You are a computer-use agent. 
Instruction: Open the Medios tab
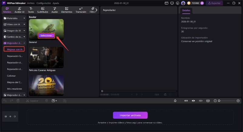click(x=7, y=10)
